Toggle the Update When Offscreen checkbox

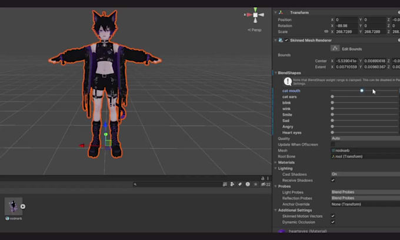point(333,144)
